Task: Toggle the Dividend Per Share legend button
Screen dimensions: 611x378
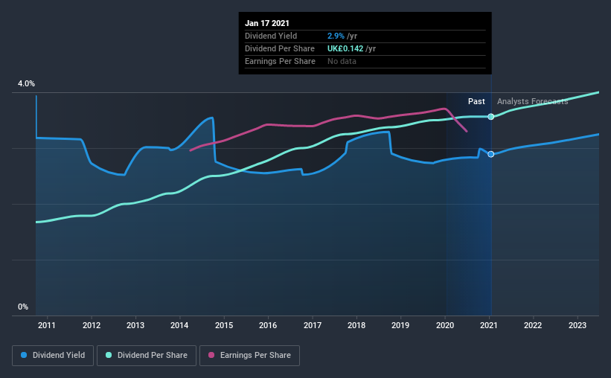Action: (x=147, y=356)
